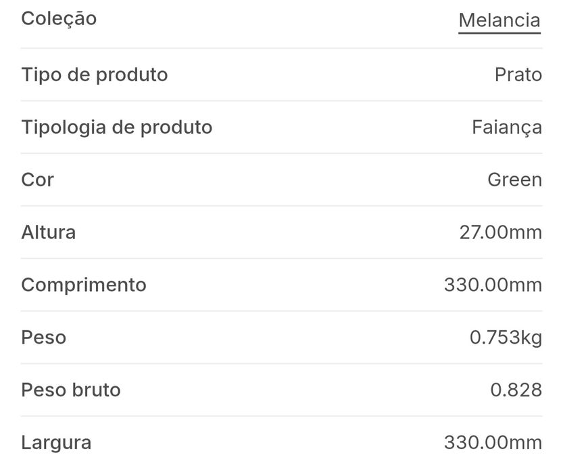Click the Peso label
This screenshot has height=472, width=563.
(x=44, y=337)
